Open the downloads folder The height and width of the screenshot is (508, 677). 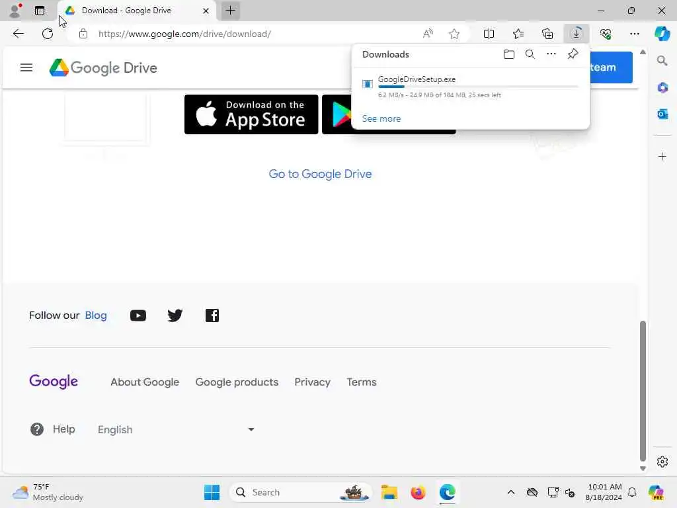pyautogui.click(x=509, y=54)
